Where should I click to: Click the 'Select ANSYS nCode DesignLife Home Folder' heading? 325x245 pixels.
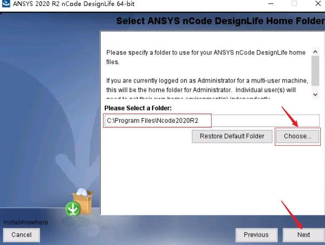click(220, 21)
